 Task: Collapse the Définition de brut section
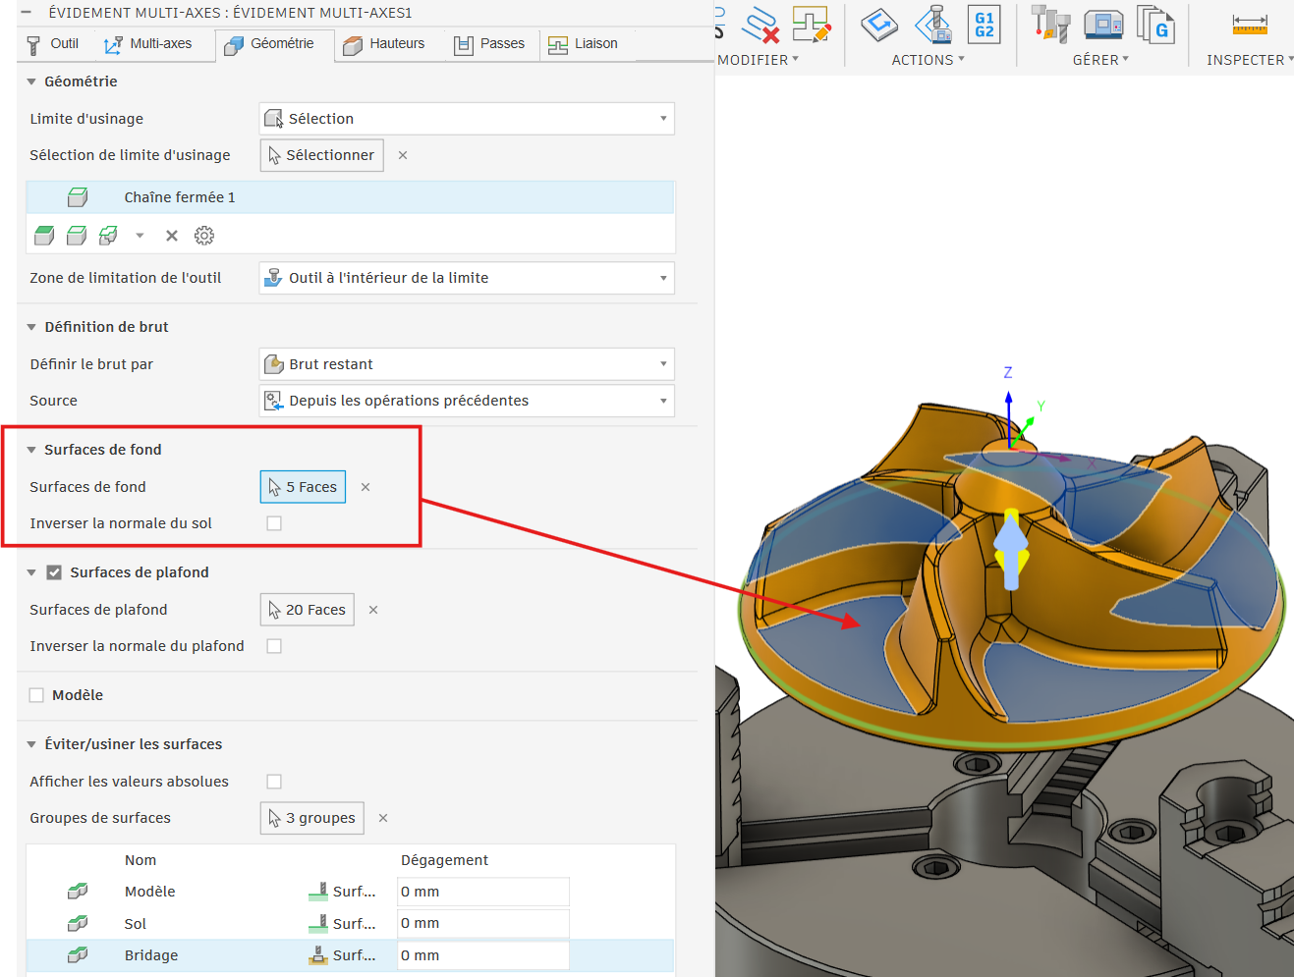pos(31,327)
